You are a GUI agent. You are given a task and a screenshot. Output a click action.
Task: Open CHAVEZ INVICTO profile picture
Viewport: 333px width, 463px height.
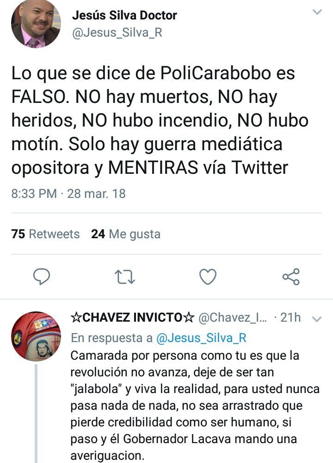click(x=36, y=336)
